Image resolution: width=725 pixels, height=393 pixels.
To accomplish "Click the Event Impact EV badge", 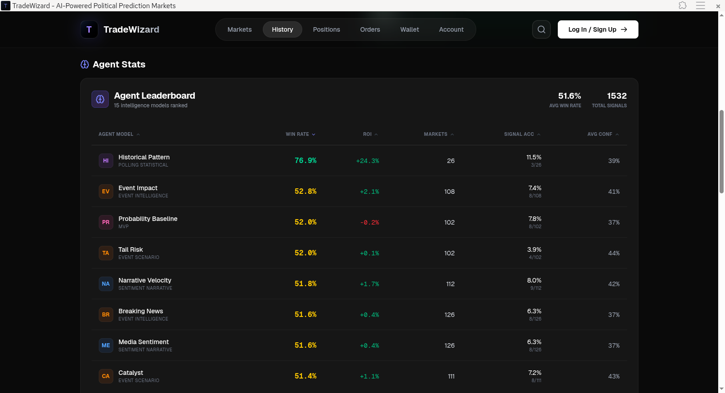I will (x=106, y=192).
